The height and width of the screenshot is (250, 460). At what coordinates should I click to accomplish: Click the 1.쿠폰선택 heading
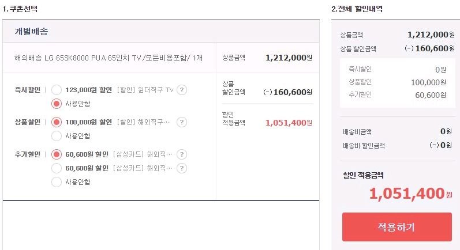pyautogui.click(x=21, y=9)
